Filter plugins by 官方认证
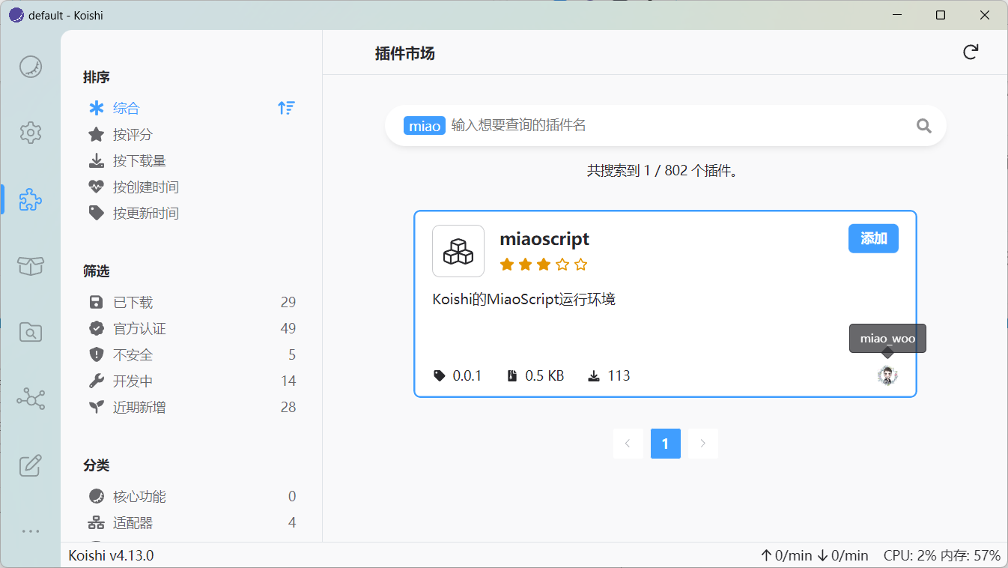This screenshot has width=1008, height=568. 191,328
